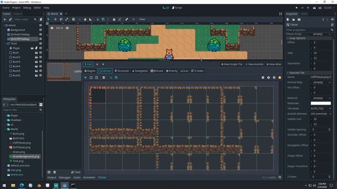Screen dimensions: 337x189
Task: Select GrassBackground.png in FileSystem
Action: coord(26,156)
